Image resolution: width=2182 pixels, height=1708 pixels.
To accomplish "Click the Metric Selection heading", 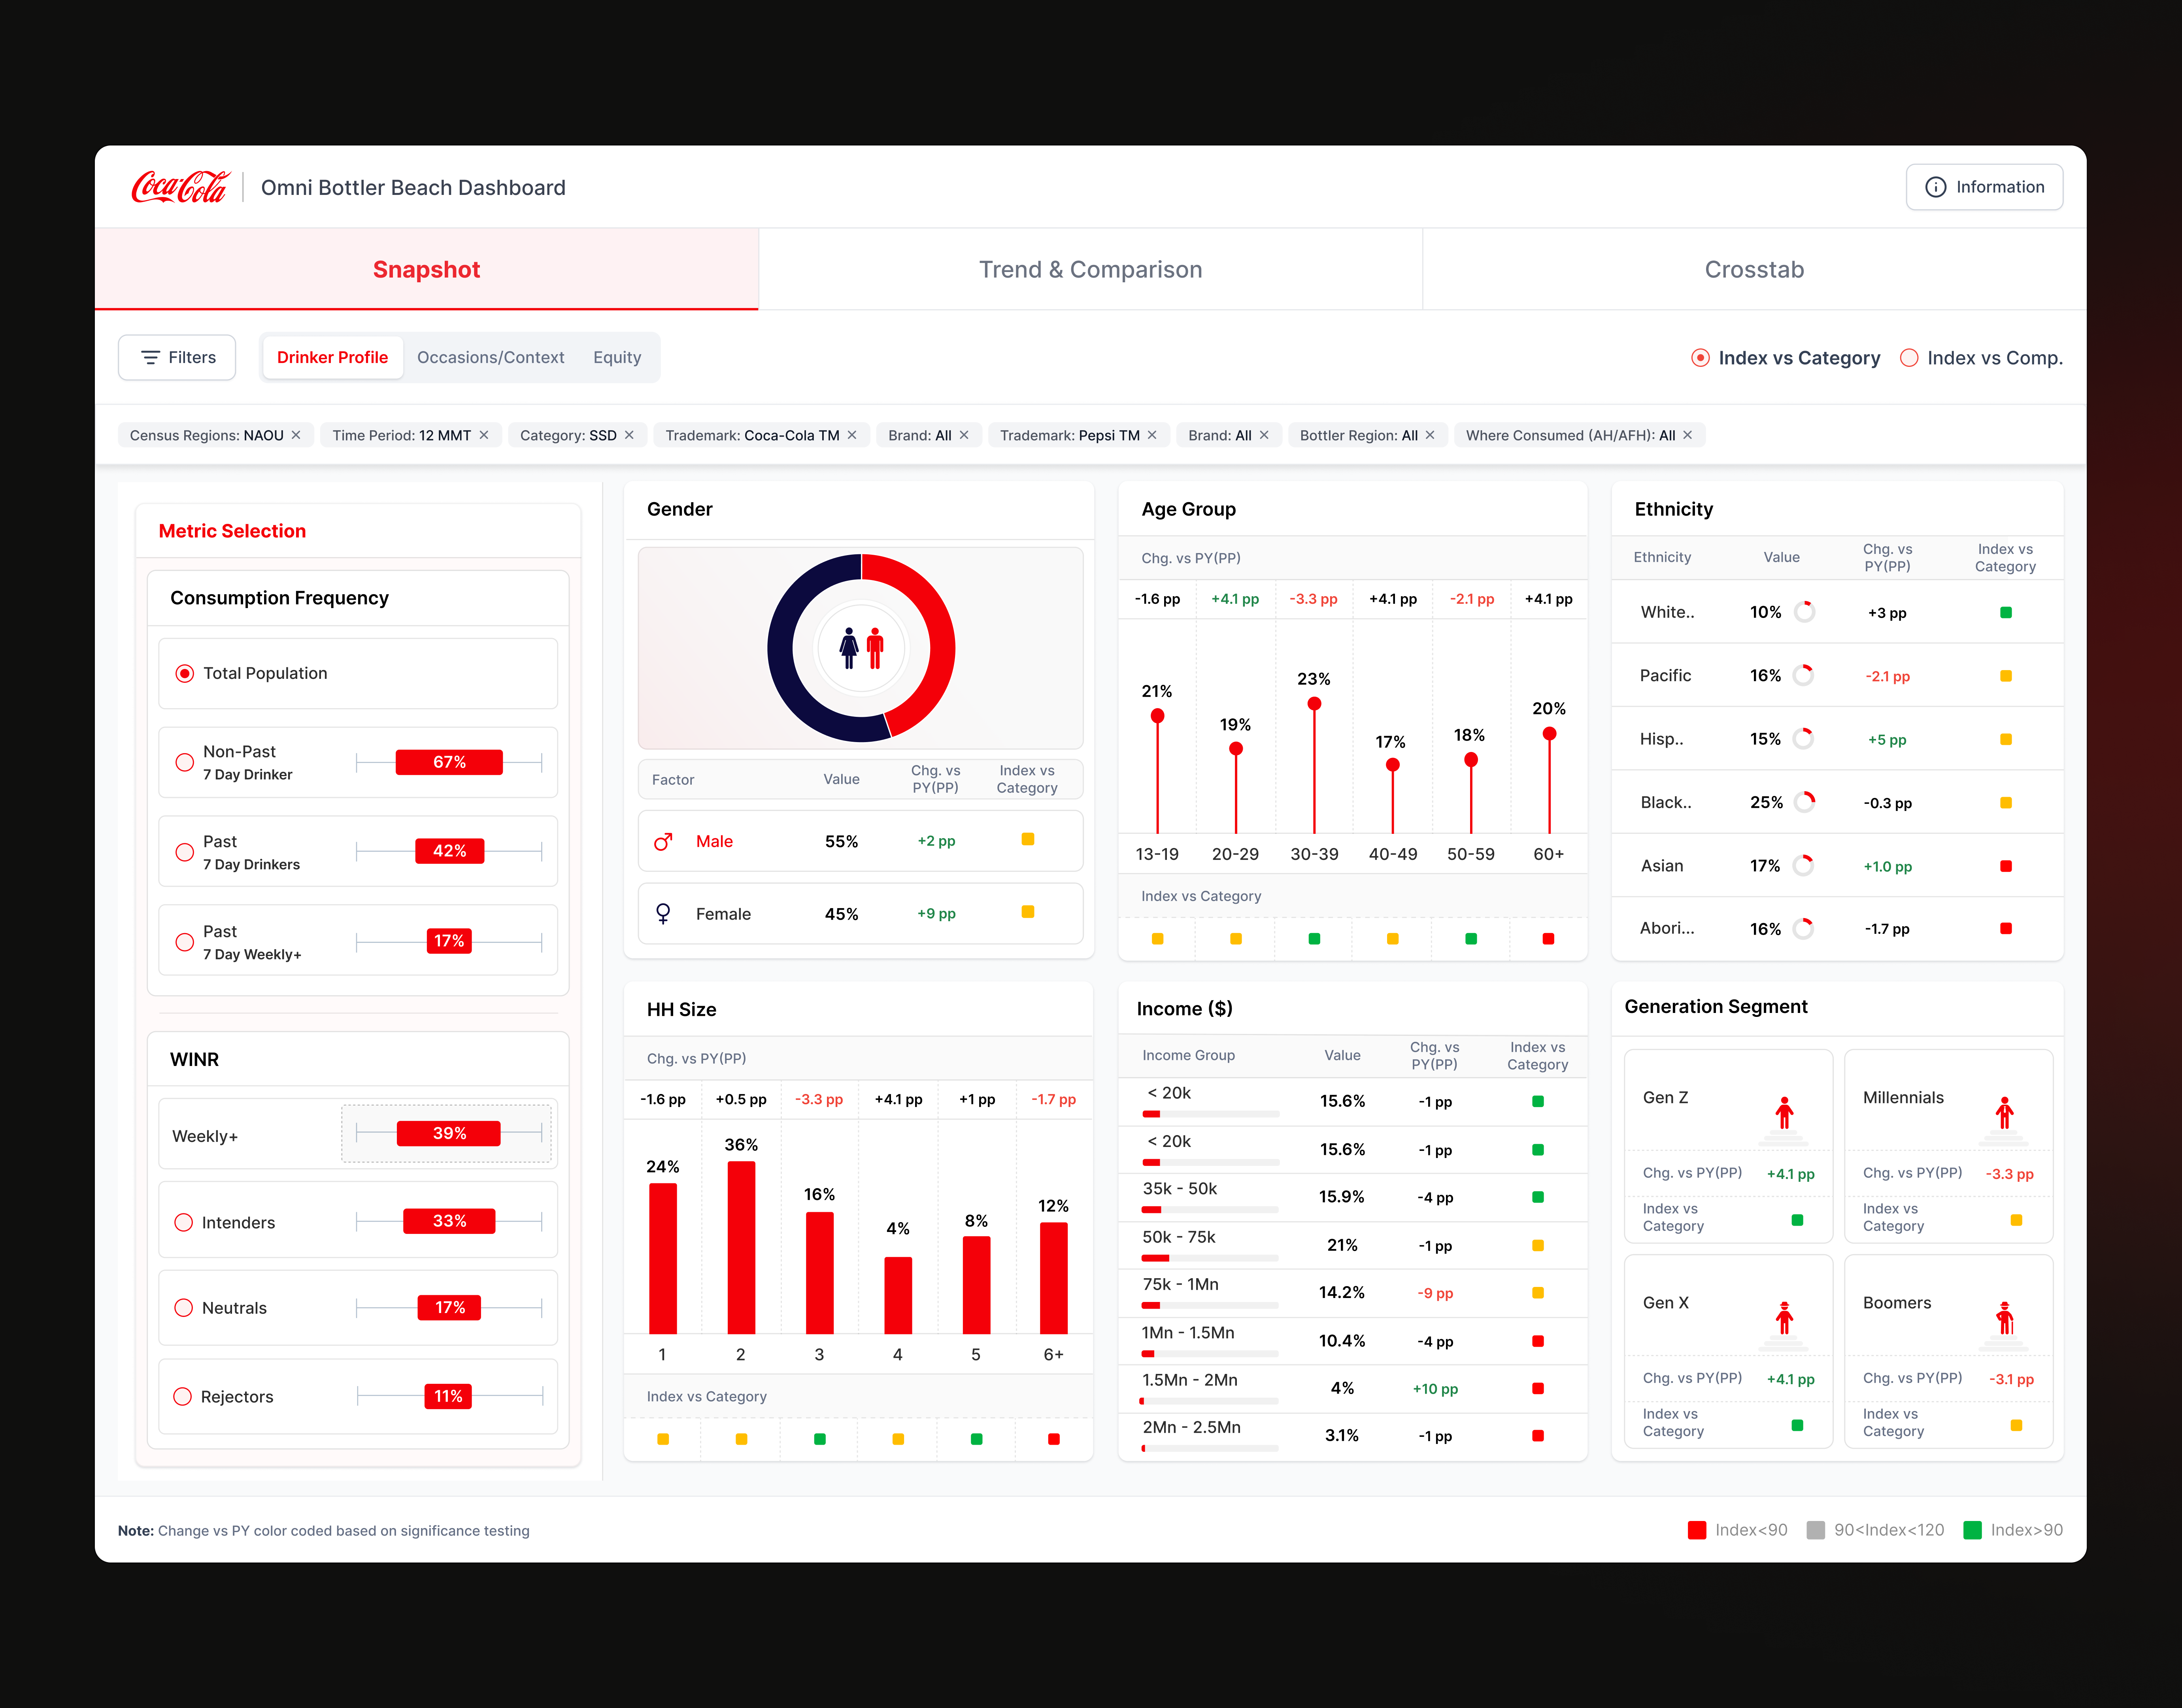I will pyautogui.click(x=232, y=531).
